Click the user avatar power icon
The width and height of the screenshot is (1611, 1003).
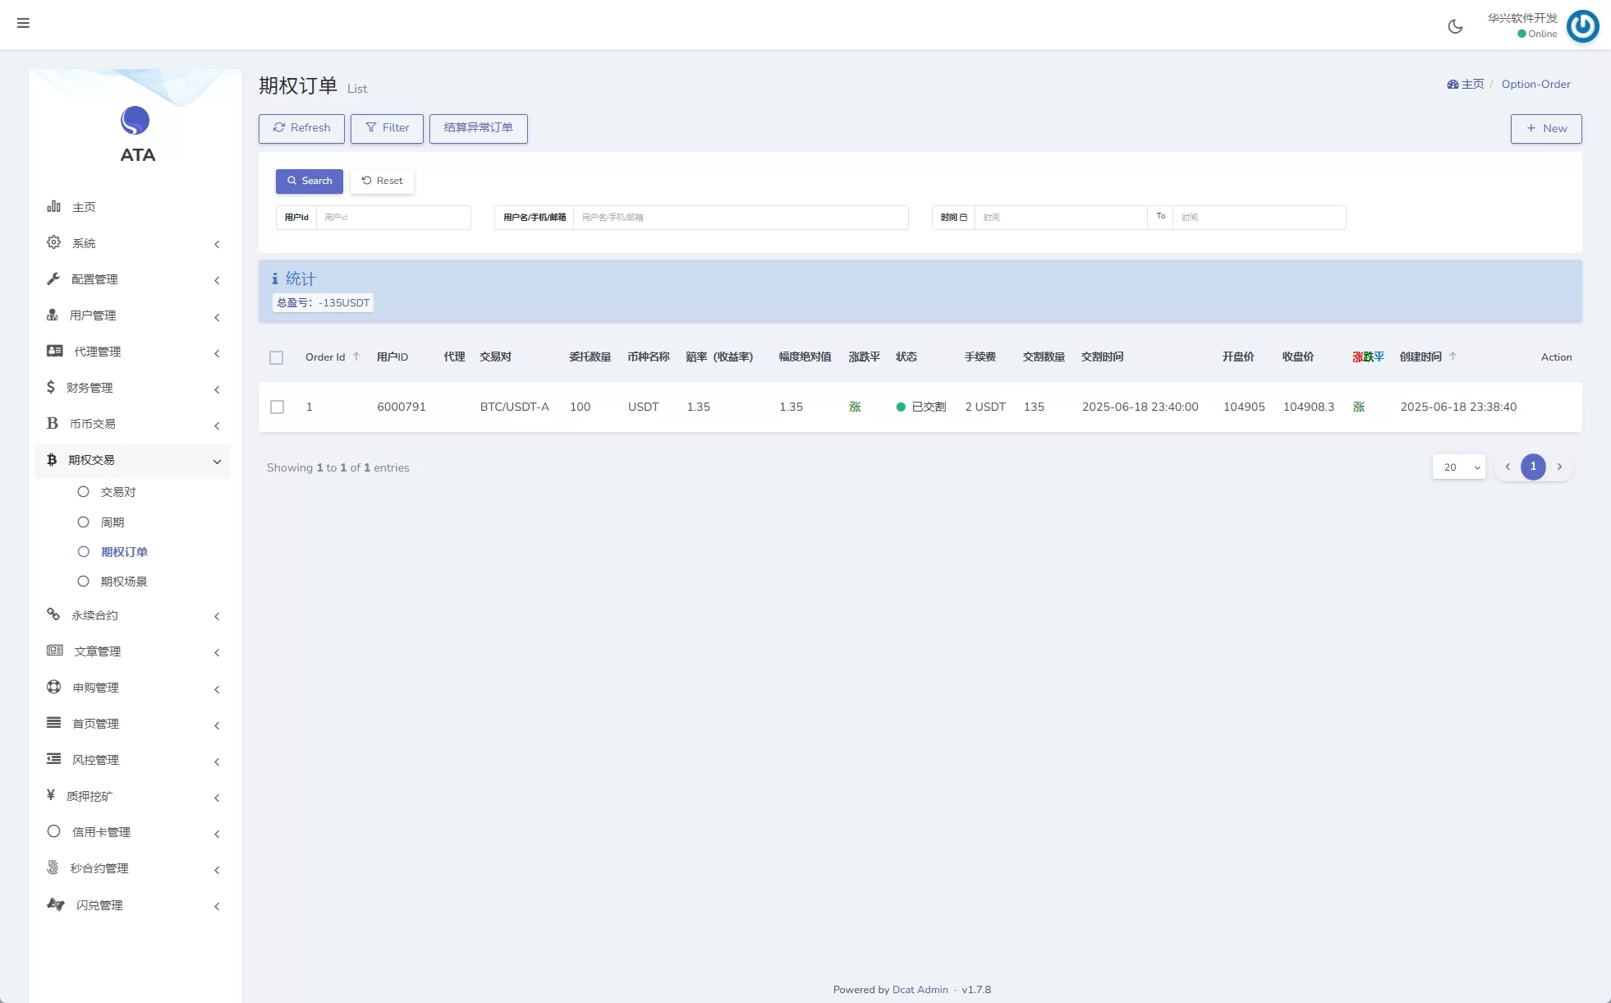pos(1582,26)
